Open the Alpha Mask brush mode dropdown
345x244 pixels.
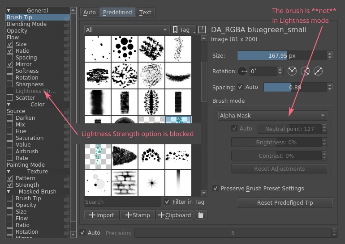(x=272, y=116)
